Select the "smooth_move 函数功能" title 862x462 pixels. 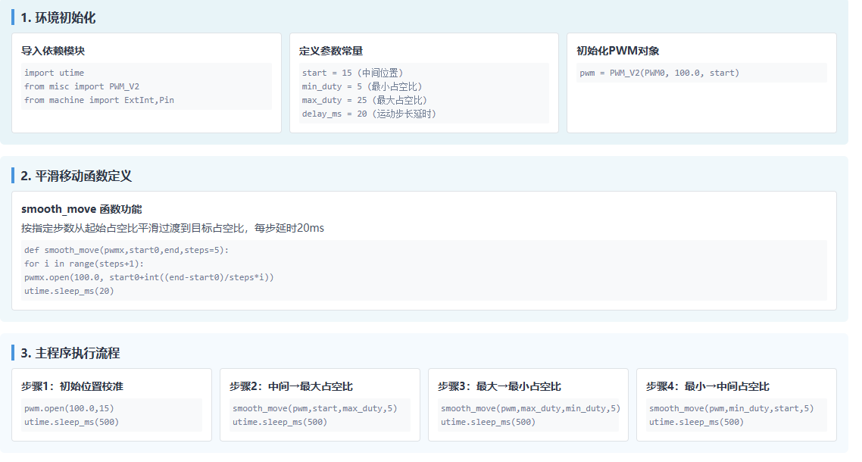(x=82, y=209)
